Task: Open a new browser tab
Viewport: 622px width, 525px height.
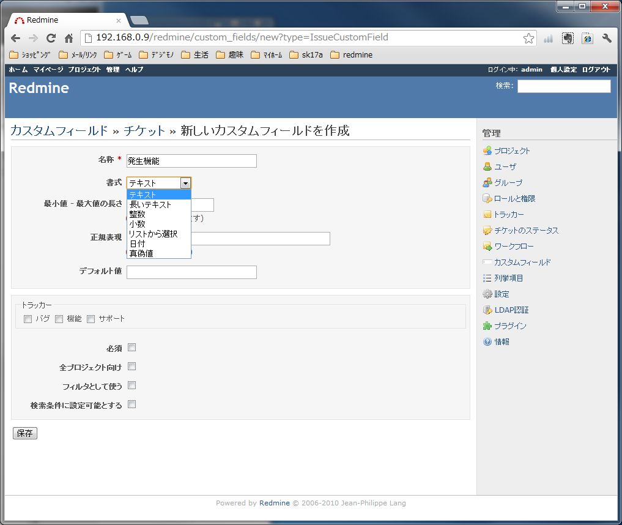Action: [x=139, y=20]
